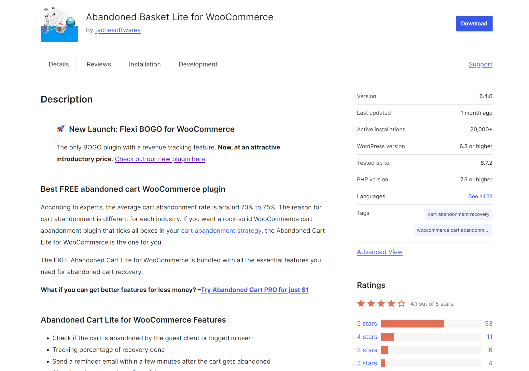
Task: Open the Advanced View link
Action: (379, 252)
